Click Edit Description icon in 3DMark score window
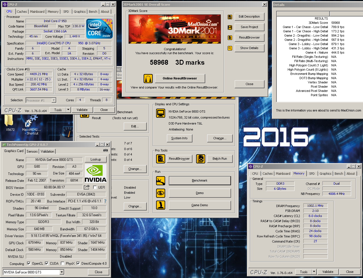Viewport: 363px width, 278px height. click(230, 17)
